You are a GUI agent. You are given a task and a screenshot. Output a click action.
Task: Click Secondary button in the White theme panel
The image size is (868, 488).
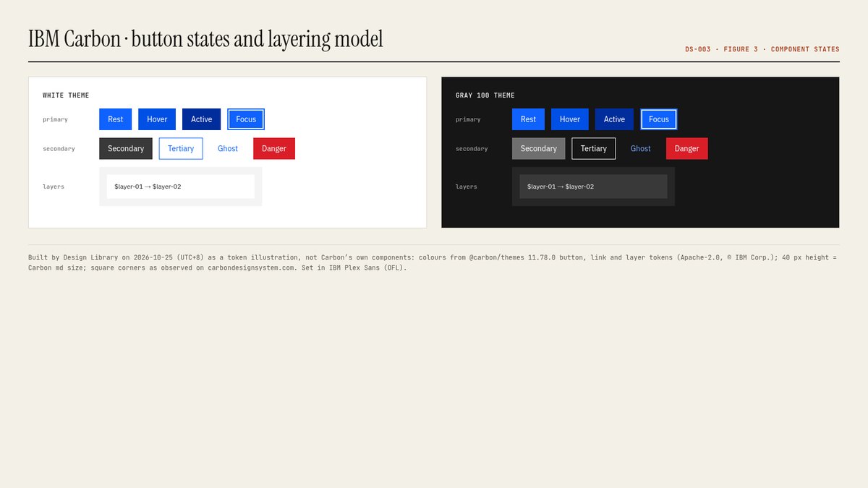(x=126, y=149)
